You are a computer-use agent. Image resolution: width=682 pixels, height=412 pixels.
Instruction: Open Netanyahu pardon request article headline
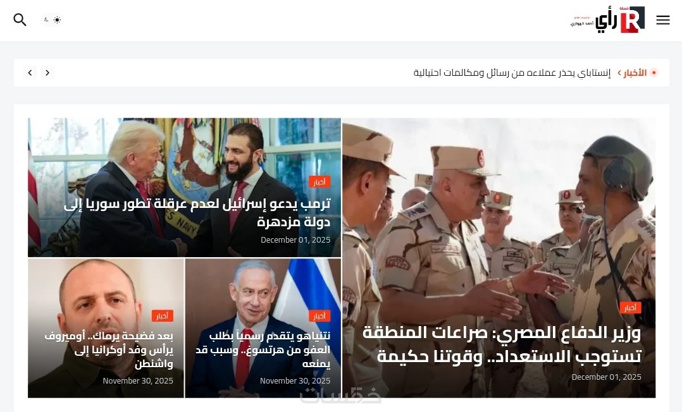pos(263,349)
